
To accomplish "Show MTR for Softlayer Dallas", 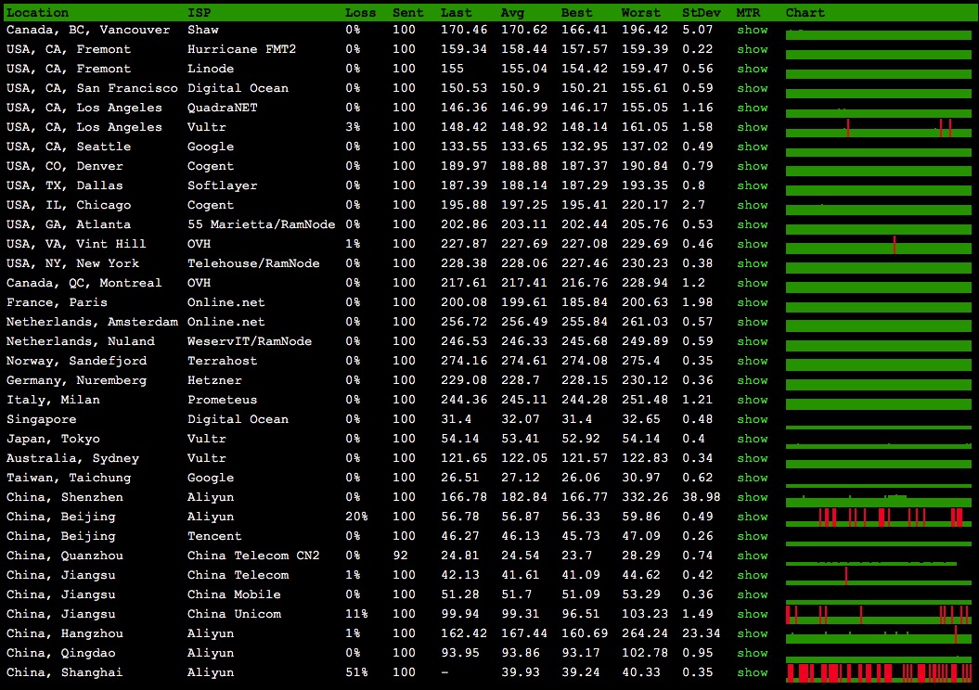I will click(x=752, y=185).
